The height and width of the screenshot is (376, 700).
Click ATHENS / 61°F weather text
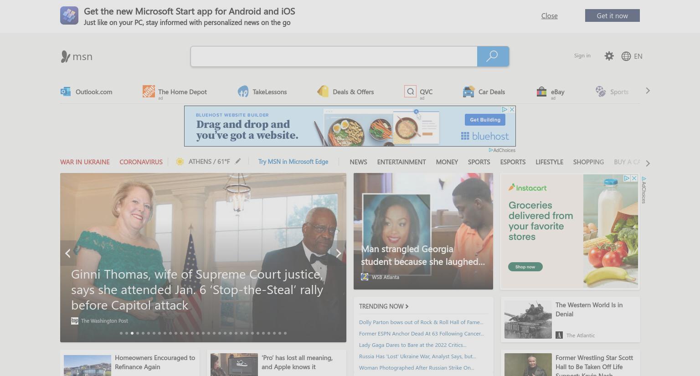pos(209,162)
